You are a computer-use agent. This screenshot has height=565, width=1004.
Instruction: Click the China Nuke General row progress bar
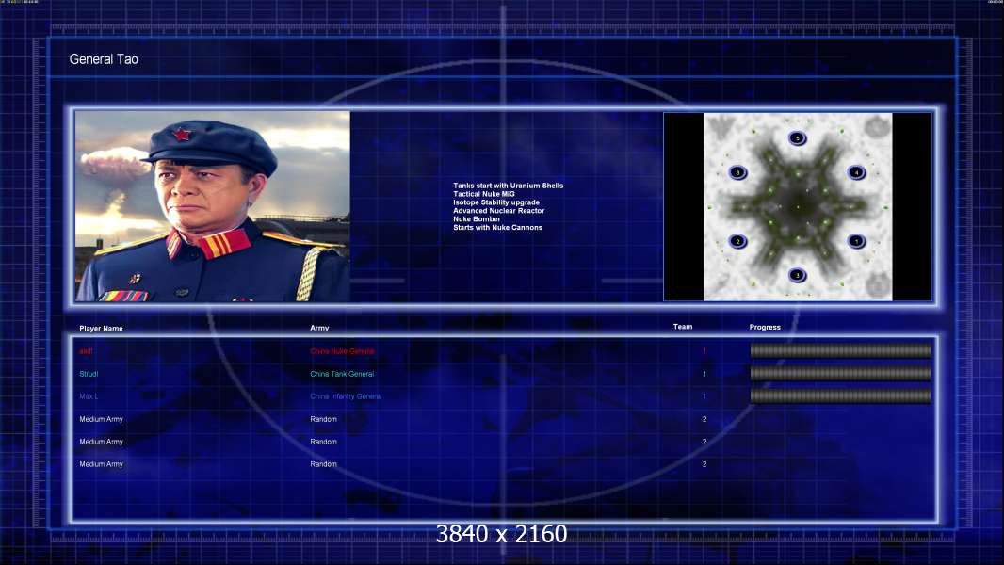point(841,350)
